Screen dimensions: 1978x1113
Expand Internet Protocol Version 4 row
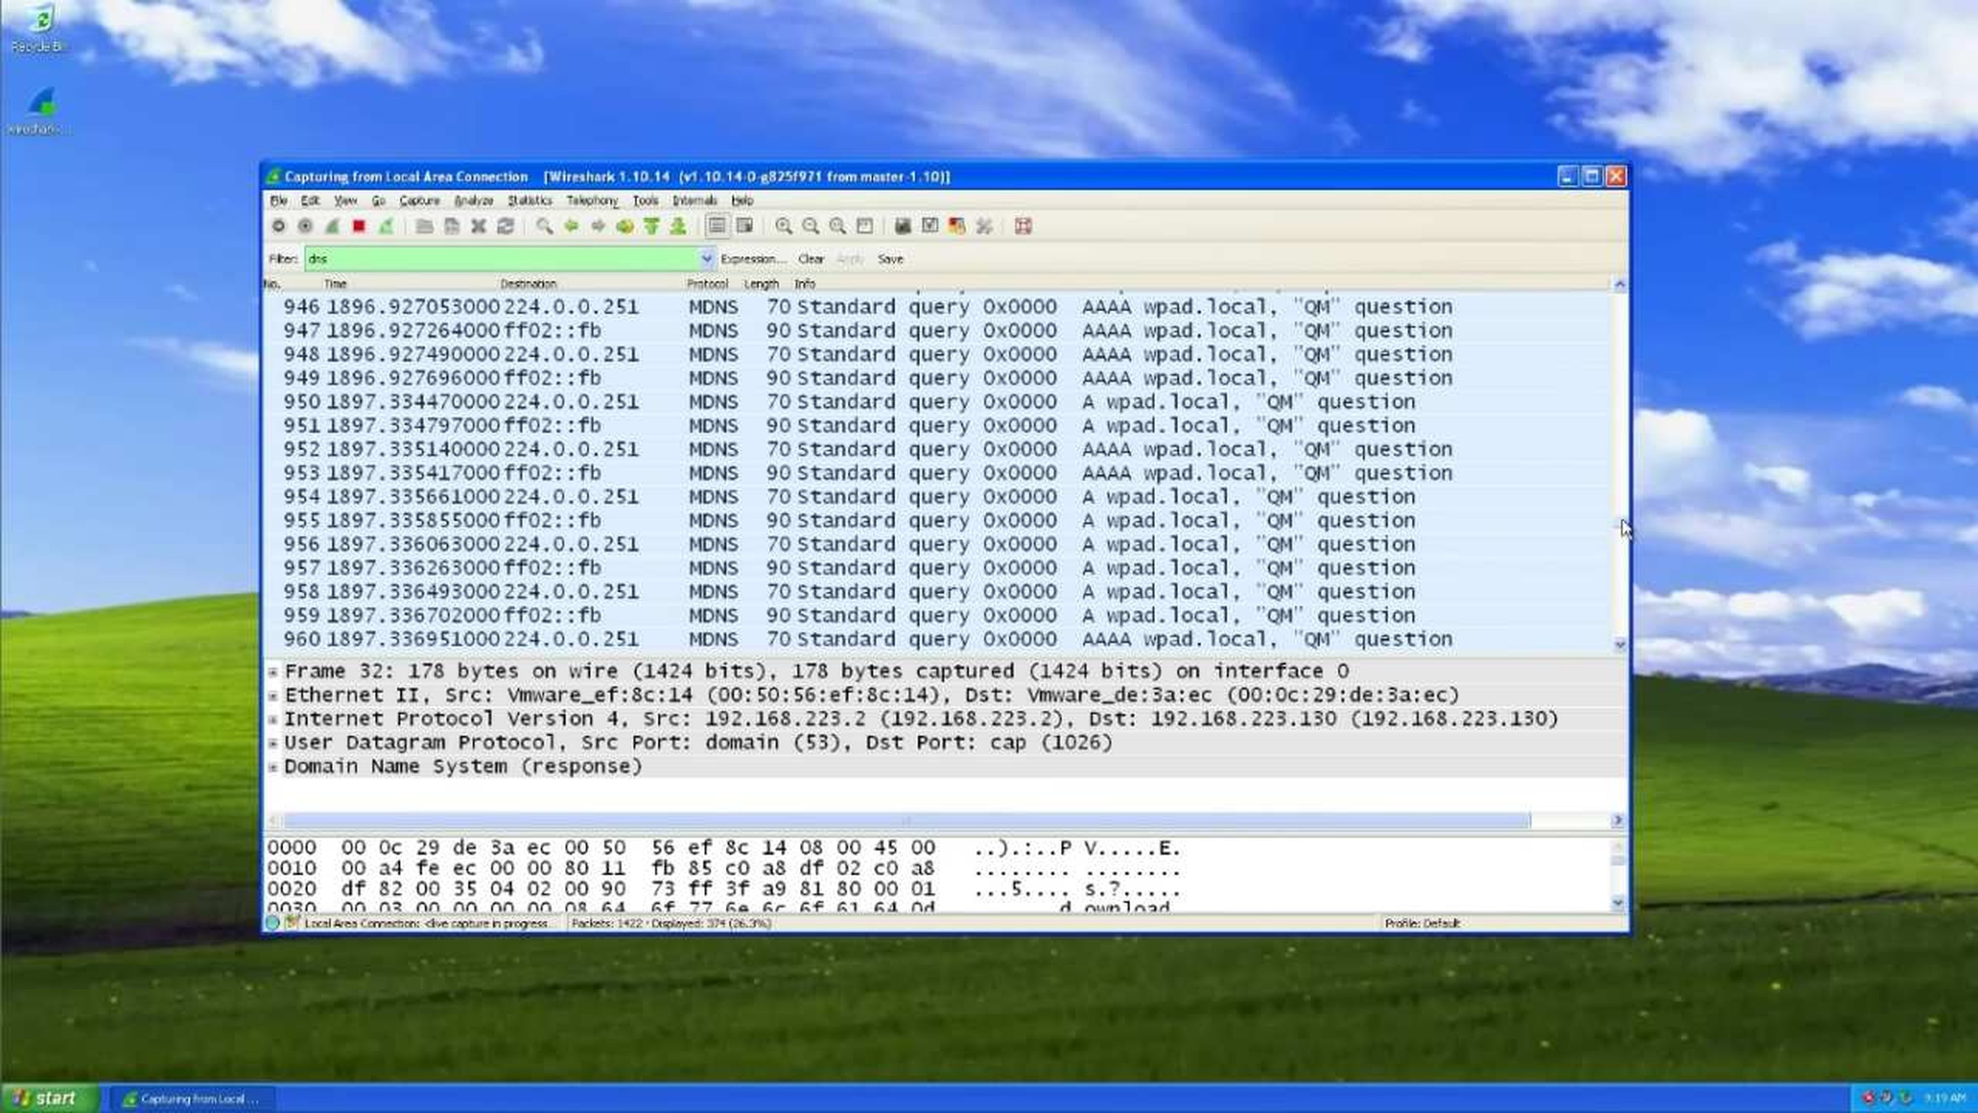point(272,720)
